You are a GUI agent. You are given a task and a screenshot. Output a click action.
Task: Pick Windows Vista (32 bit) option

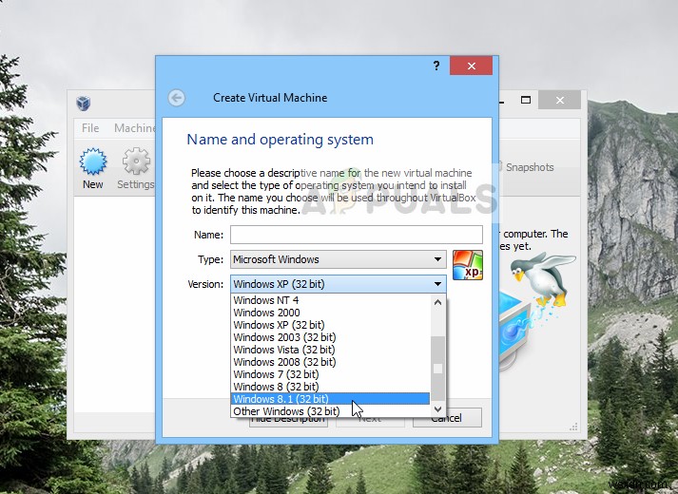331,350
